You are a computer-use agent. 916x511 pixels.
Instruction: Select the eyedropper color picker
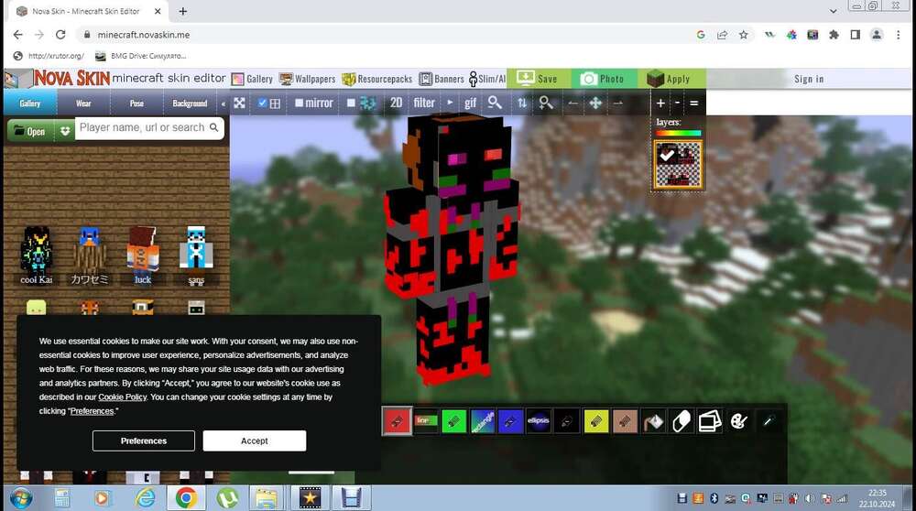coord(768,421)
